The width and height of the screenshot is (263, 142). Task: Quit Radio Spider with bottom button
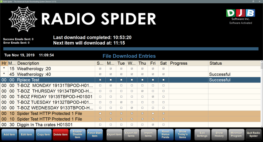[254, 134]
